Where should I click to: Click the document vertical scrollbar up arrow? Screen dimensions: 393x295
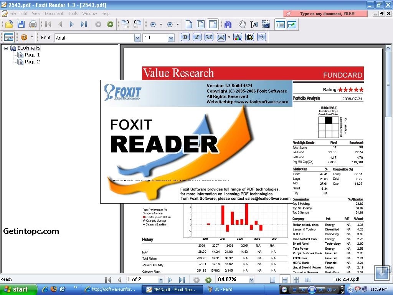click(388, 48)
